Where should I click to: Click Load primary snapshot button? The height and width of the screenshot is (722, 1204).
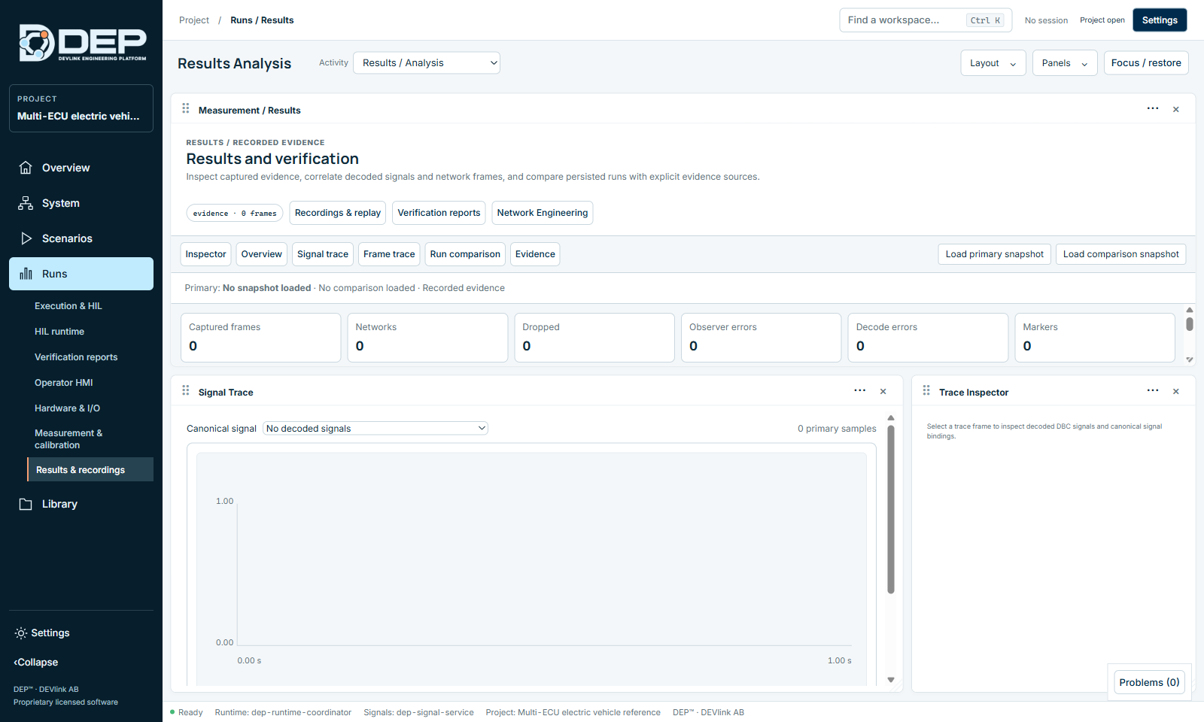tap(995, 254)
